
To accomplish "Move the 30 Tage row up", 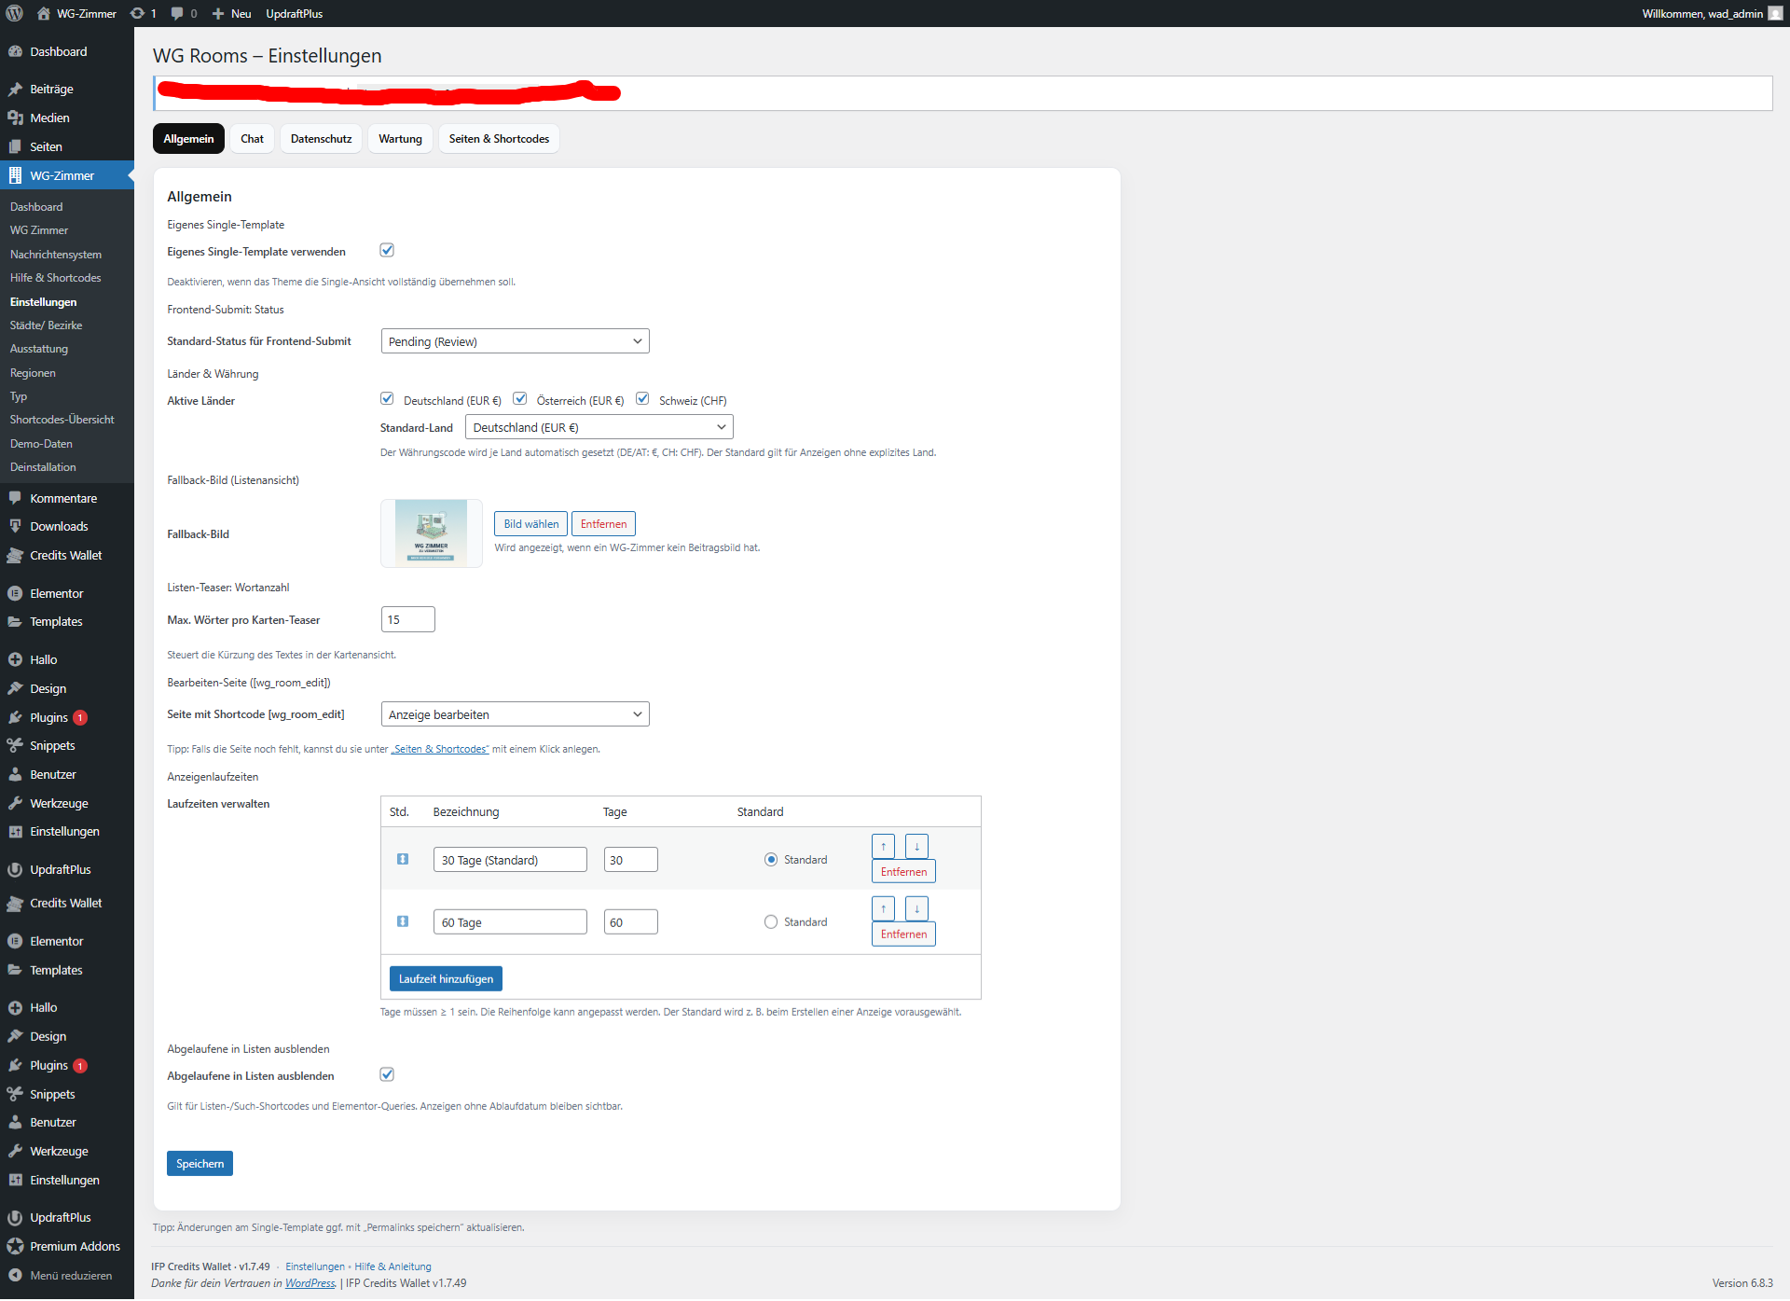I will [883, 846].
